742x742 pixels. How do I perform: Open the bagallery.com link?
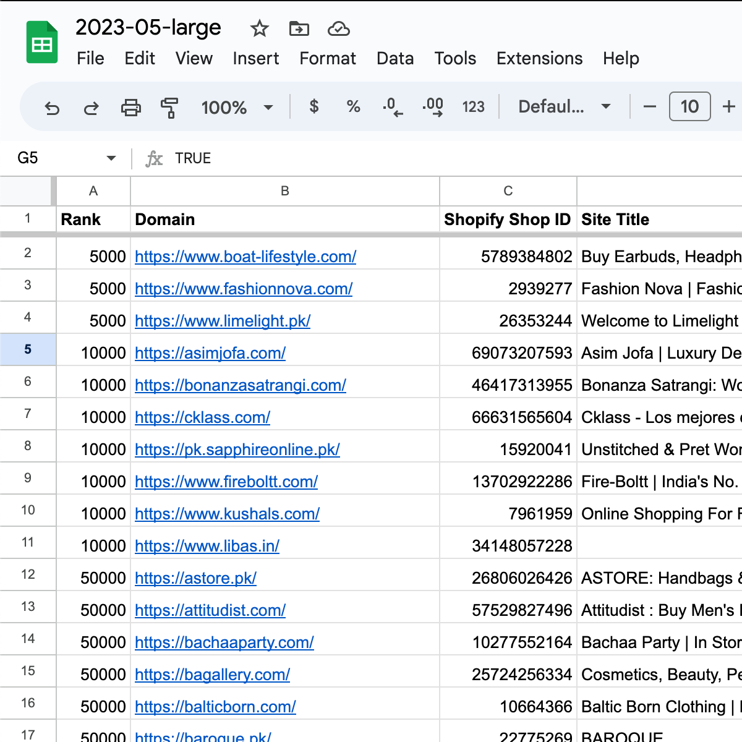[212, 675]
